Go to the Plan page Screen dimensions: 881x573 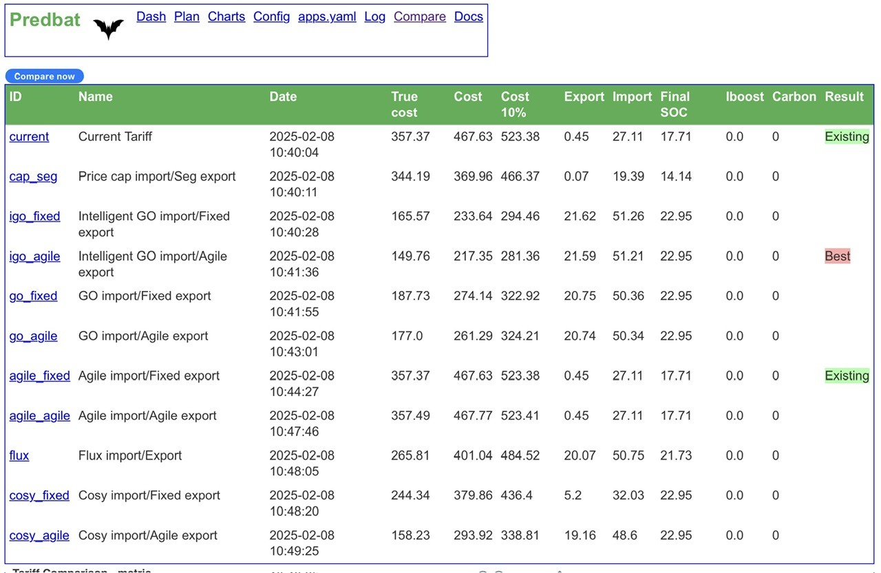pos(187,17)
